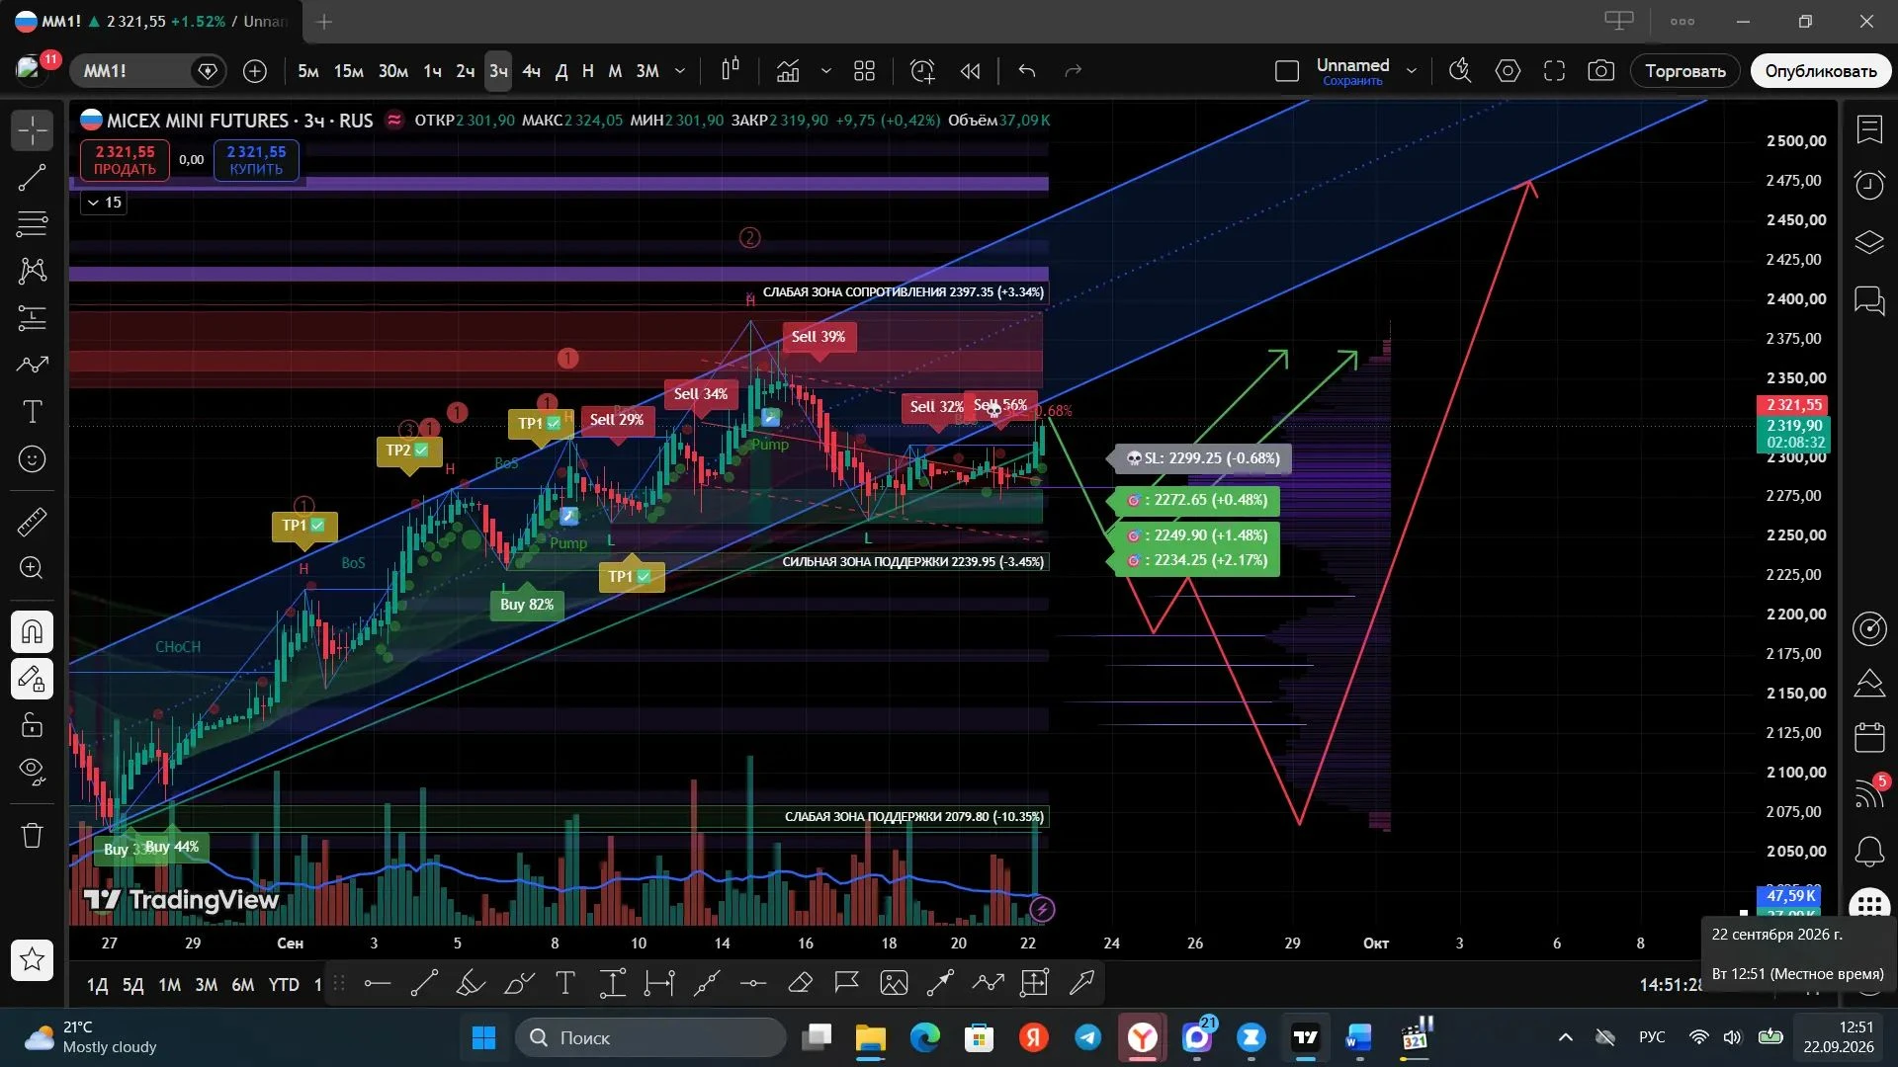Open the chart type candle dropdown
The height and width of the screenshot is (1067, 1898).
[x=731, y=71]
